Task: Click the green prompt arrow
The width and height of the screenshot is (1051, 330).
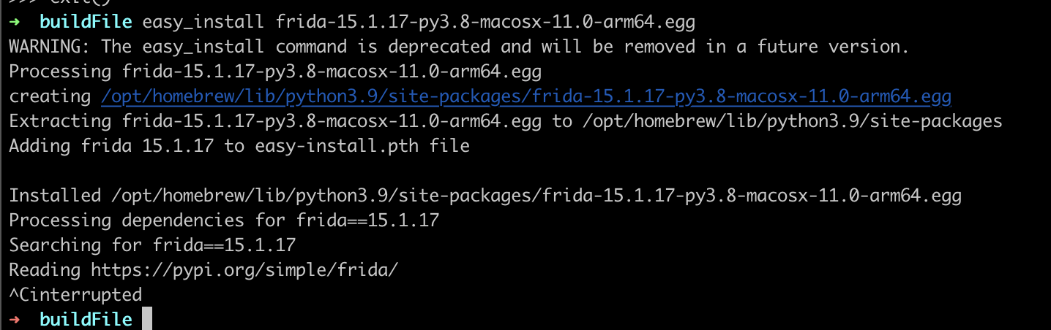Action: tap(15, 22)
